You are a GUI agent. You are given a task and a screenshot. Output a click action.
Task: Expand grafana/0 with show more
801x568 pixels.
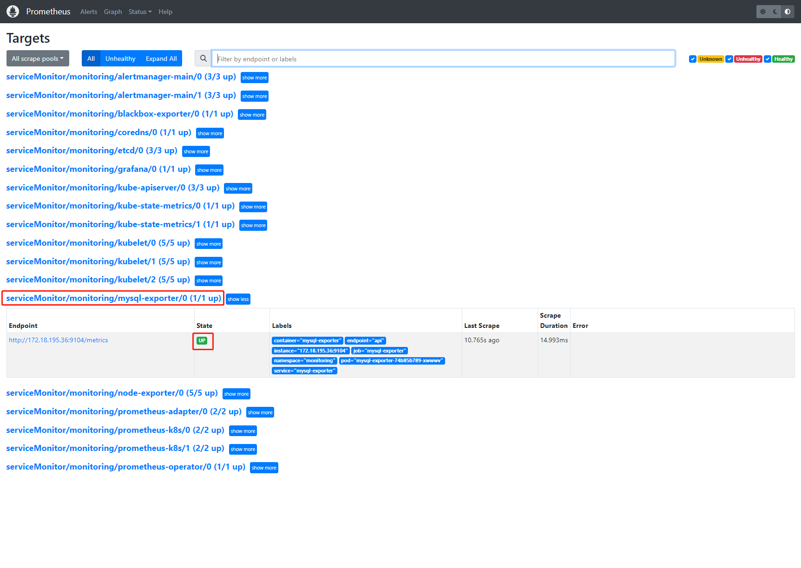pos(209,170)
